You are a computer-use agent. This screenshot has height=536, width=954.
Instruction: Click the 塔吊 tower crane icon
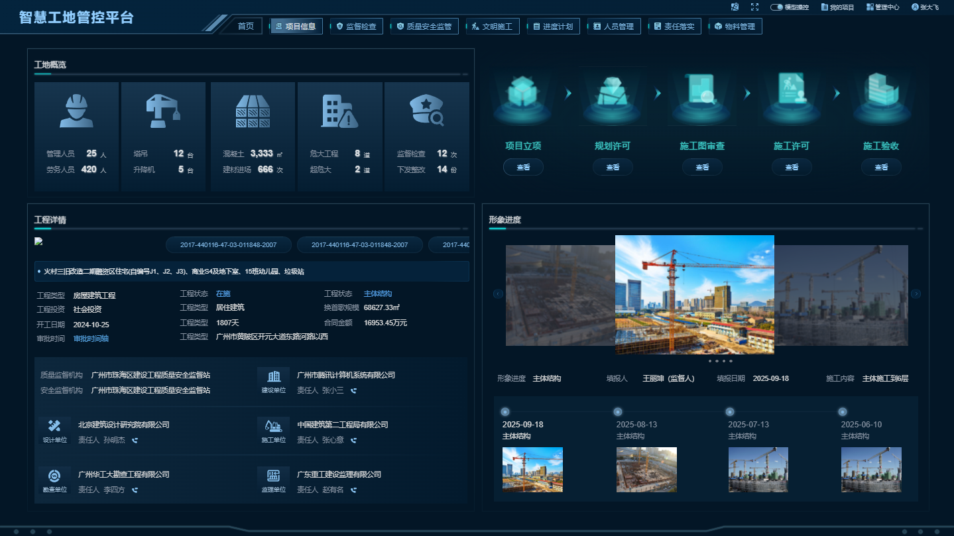coord(162,110)
